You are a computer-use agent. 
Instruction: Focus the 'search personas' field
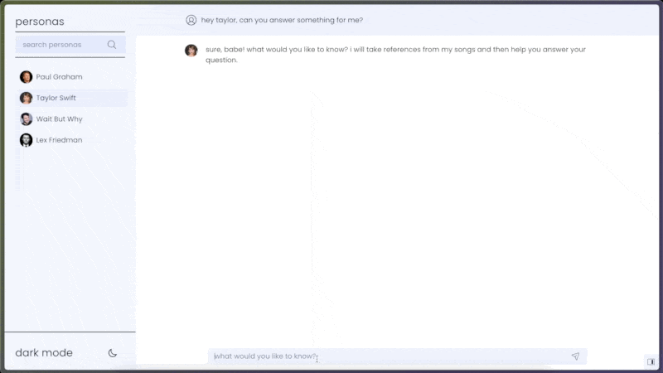point(70,45)
